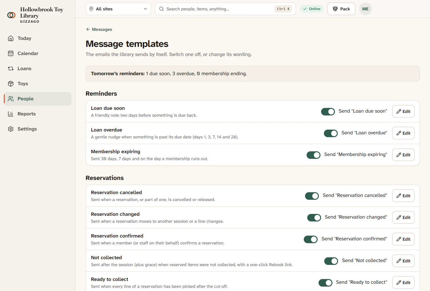The image size is (430, 291).
Task: Click the Toys box icon
Action: coord(11,84)
